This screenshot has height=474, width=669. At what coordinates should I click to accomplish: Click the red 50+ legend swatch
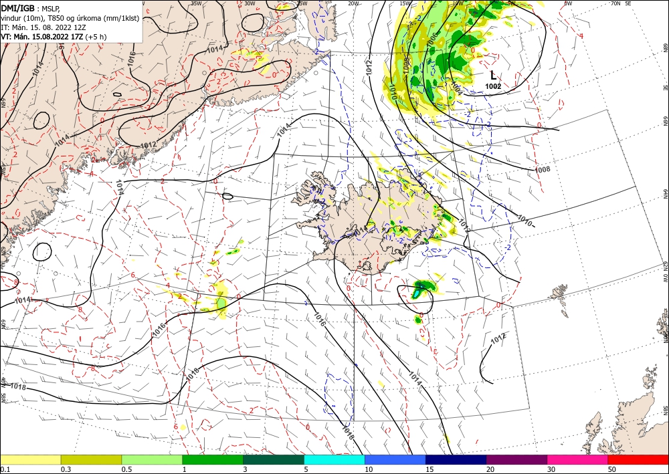pos(638,459)
